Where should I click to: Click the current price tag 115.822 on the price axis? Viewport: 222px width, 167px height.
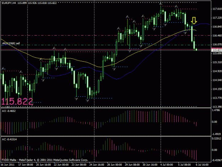[x=217, y=50]
